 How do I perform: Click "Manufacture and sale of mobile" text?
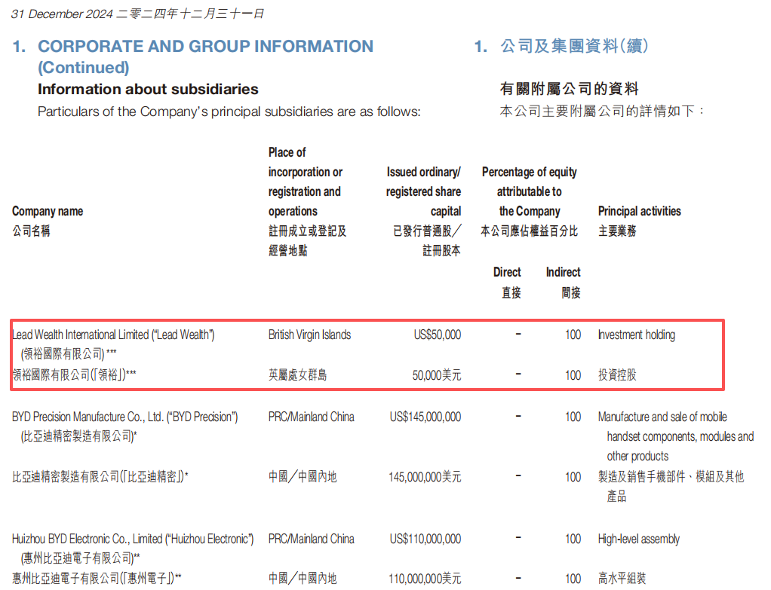point(662,417)
